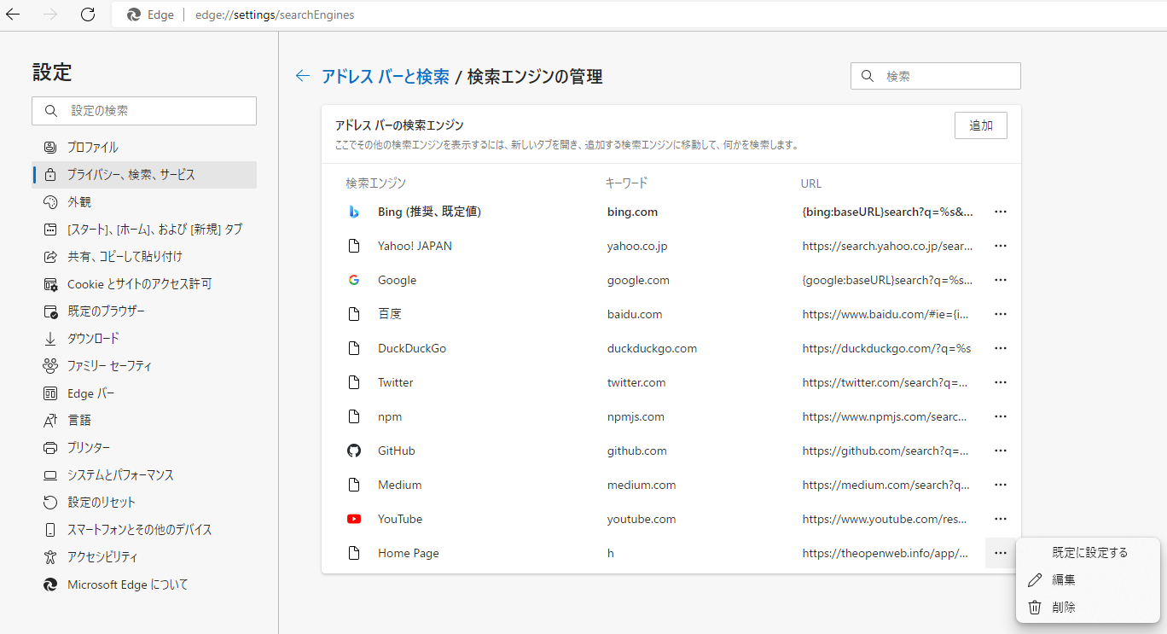Click the ダウンロード arrow icon

pos(50,339)
